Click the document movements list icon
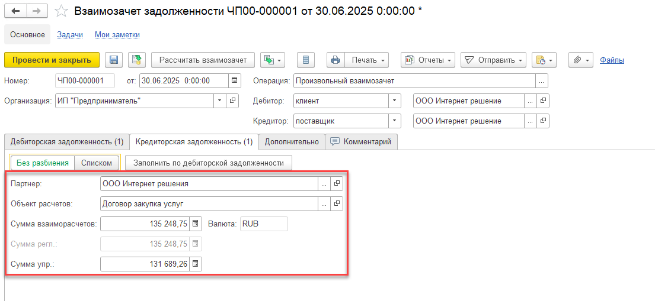Viewport: 655px width, 301px height. point(306,60)
